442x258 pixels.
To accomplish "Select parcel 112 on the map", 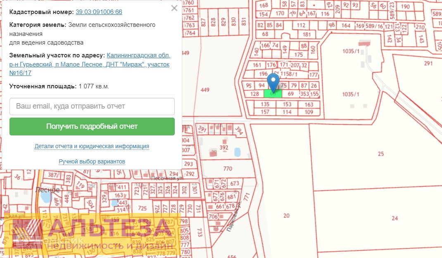I will [301, 25].
